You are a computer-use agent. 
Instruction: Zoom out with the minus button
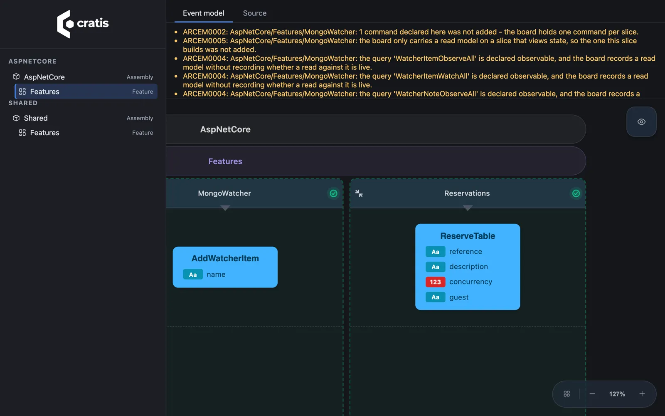[x=592, y=394]
